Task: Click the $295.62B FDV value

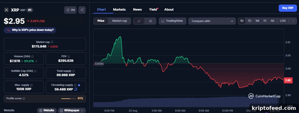Action: (x=66, y=61)
